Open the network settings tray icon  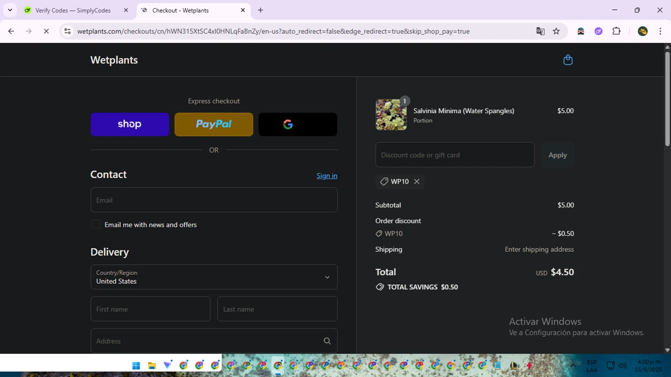tap(610, 365)
